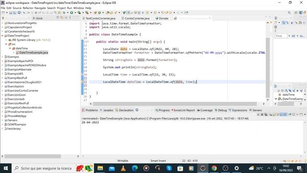Toggle Block Selection Mode in toolbar
Image resolution: width=307 pixels, height=173 pixels.
[x=139, y=13]
